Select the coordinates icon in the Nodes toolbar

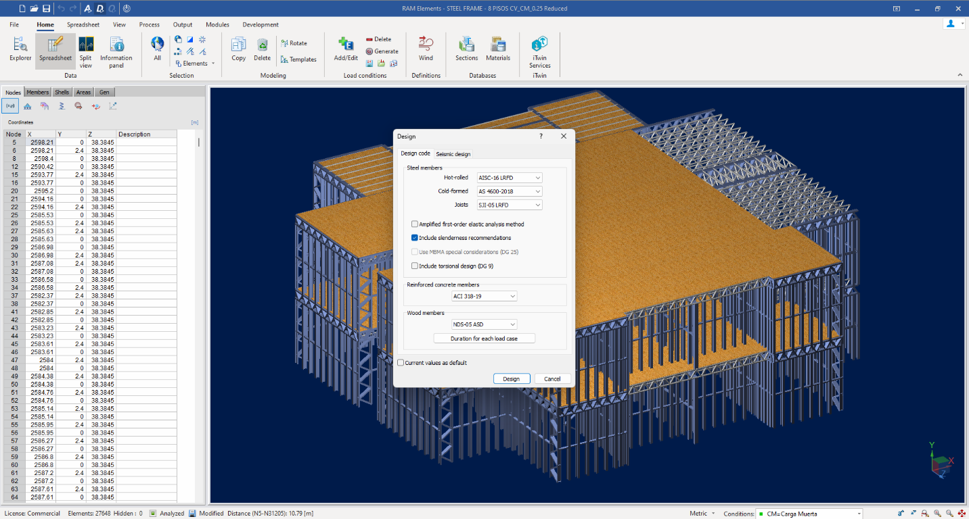[10, 105]
